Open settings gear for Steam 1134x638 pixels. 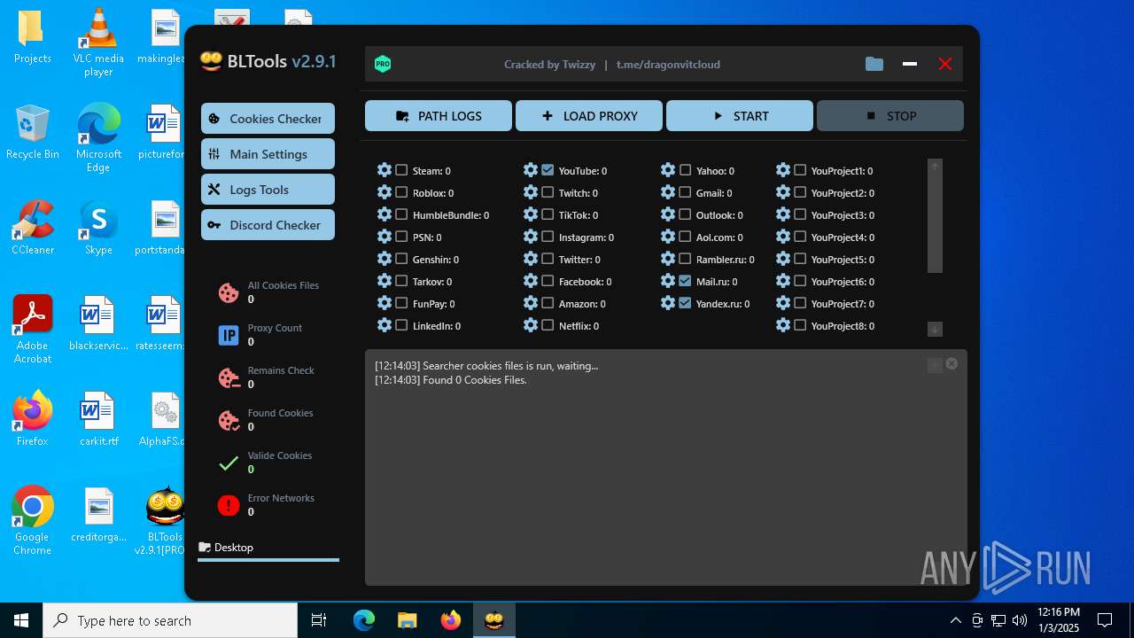point(384,170)
